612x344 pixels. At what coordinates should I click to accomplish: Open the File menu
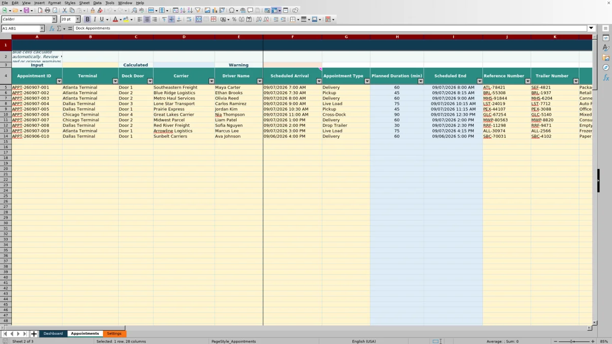(x=5, y=3)
